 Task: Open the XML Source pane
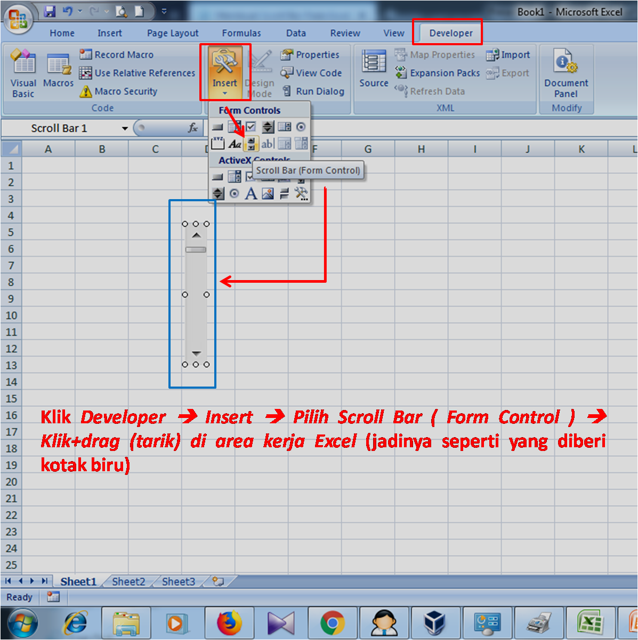(374, 68)
